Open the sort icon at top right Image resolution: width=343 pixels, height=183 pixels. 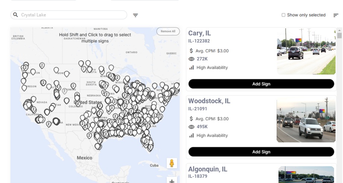(336, 15)
